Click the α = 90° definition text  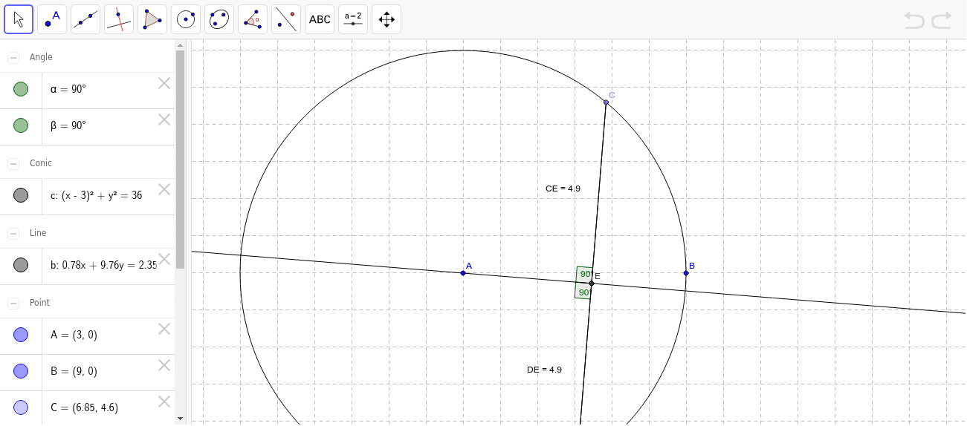(68, 89)
